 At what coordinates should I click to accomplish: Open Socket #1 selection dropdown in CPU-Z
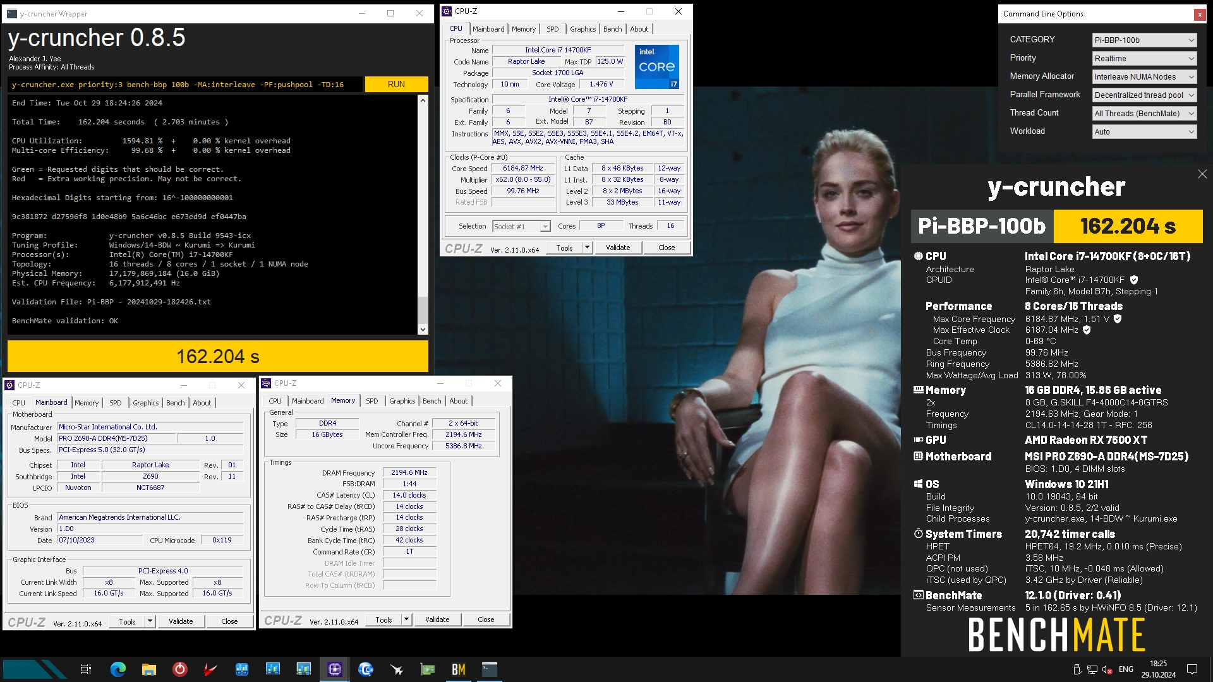pos(521,227)
